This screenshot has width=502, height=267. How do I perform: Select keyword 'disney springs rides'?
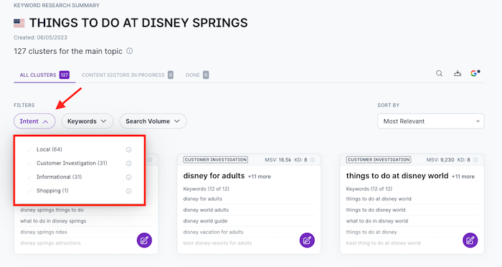(44, 232)
